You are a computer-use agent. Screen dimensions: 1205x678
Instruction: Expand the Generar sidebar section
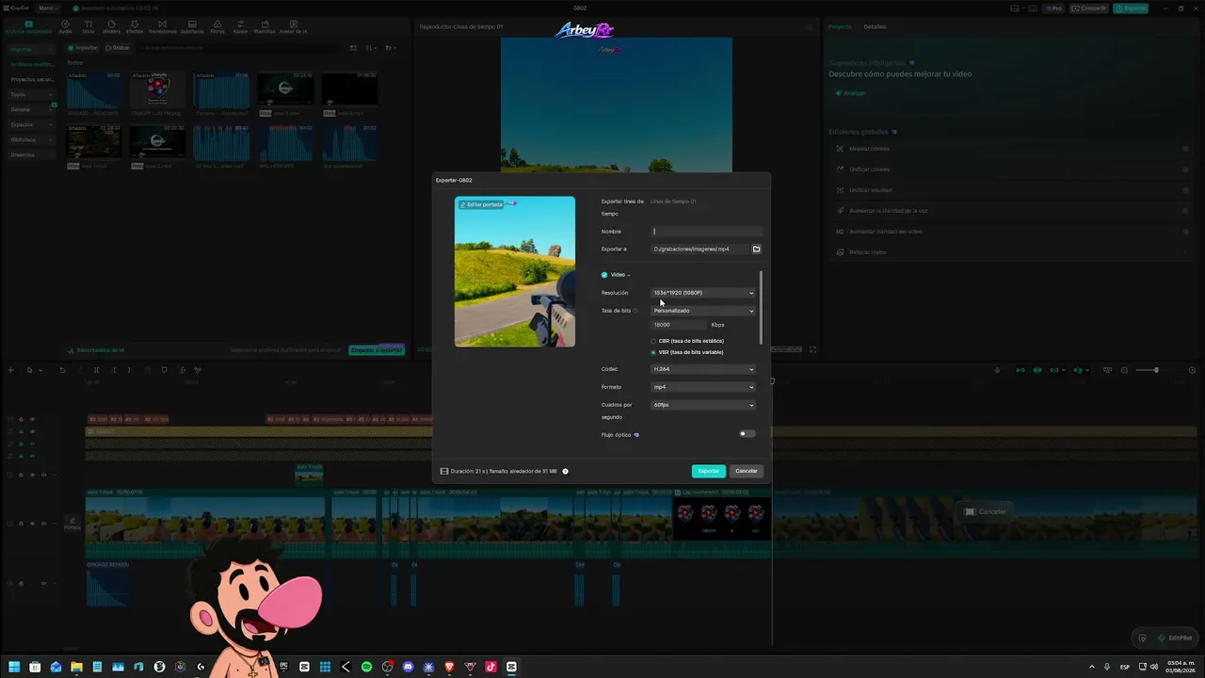(x=30, y=109)
